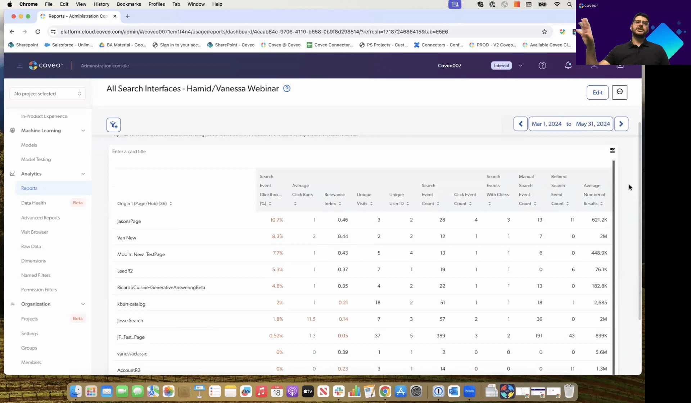This screenshot has height=403, width=691.
Task: Collapse the Machine Learning section
Action: 83,131
